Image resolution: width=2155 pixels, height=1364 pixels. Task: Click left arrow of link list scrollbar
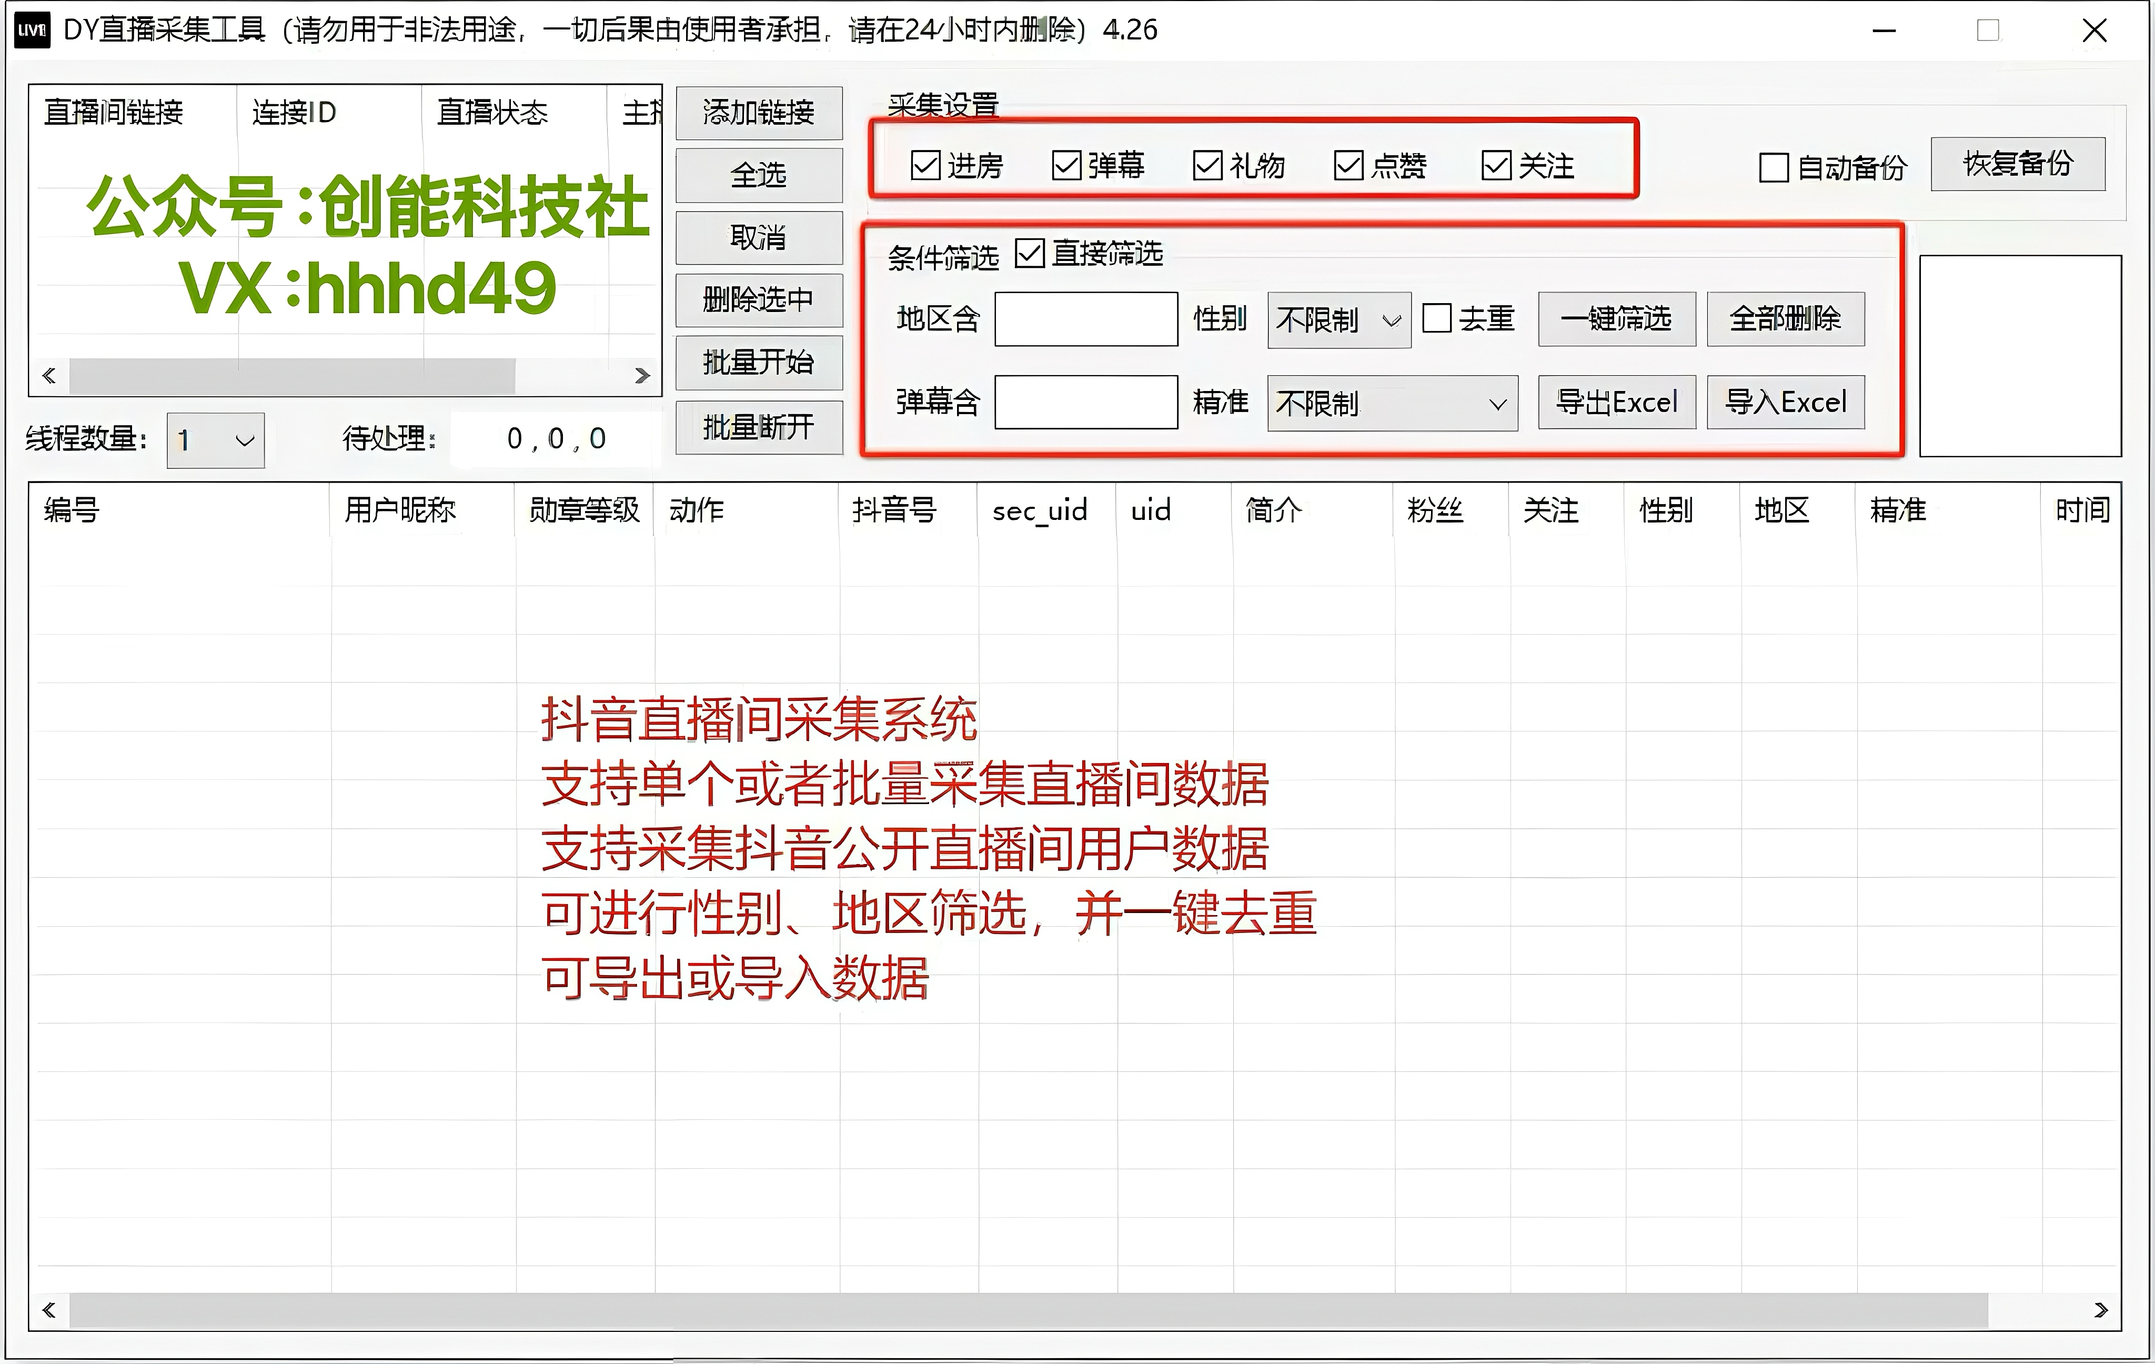coord(49,376)
